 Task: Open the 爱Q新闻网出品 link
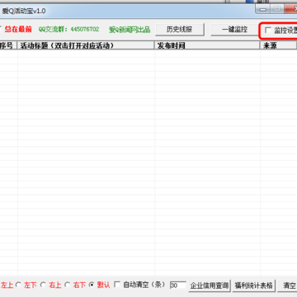[130, 30]
